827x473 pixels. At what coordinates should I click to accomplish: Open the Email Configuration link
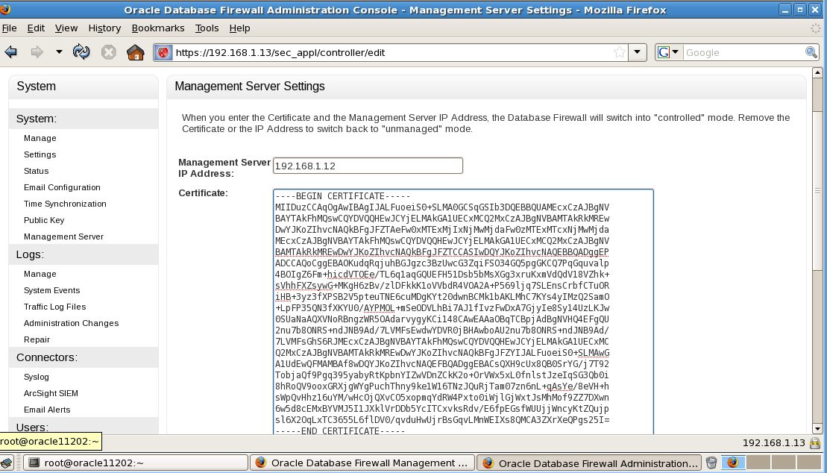pos(62,187)
